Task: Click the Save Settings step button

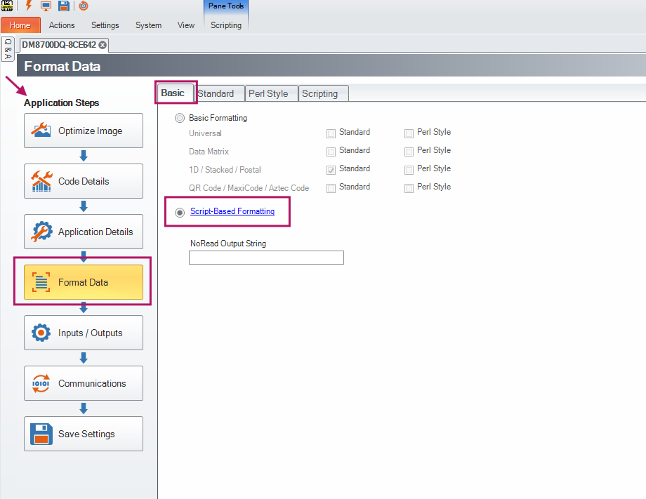Action: [x=84, y=434]
